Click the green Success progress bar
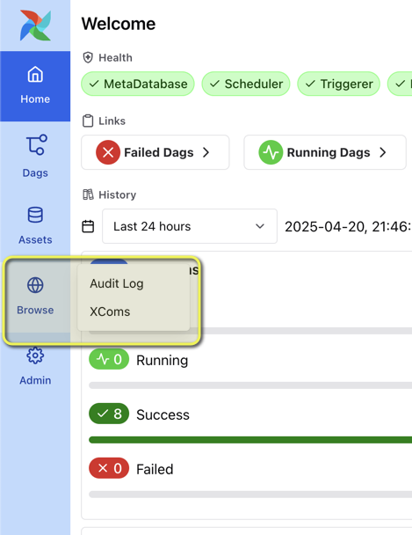Screen dimensions: 412x535 (x=250, y=440)
